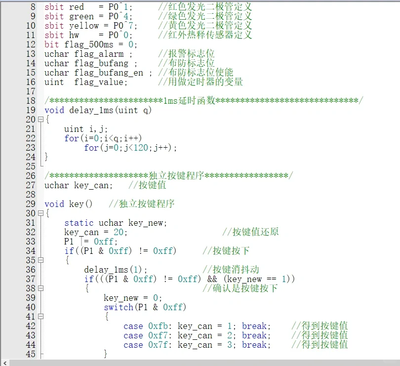This screenshot has height=366, width=400.
Task: Click 'P1 |= 0xff;' on line 33
Action: pyautogui.click(x=91, y=242)
